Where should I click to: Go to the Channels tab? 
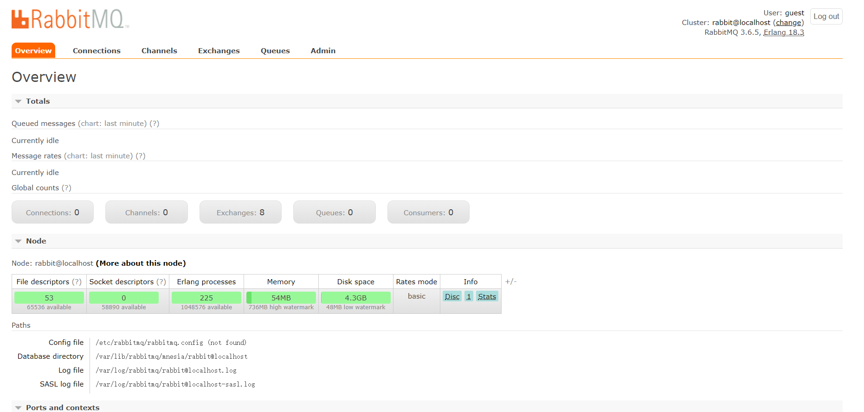159,50
